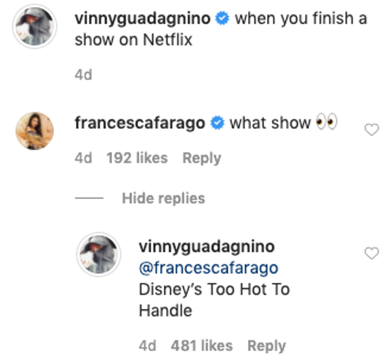
Task: Click 4d timestamp on francescafarago's comment
Action: [83, 158]
